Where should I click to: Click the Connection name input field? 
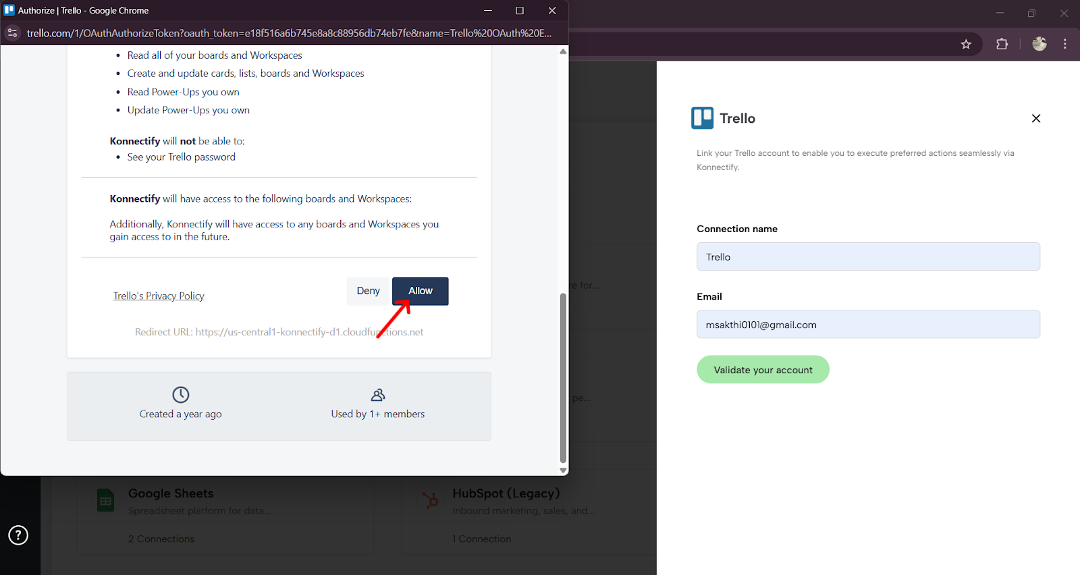pyautogui.click(x=868, y=256)
